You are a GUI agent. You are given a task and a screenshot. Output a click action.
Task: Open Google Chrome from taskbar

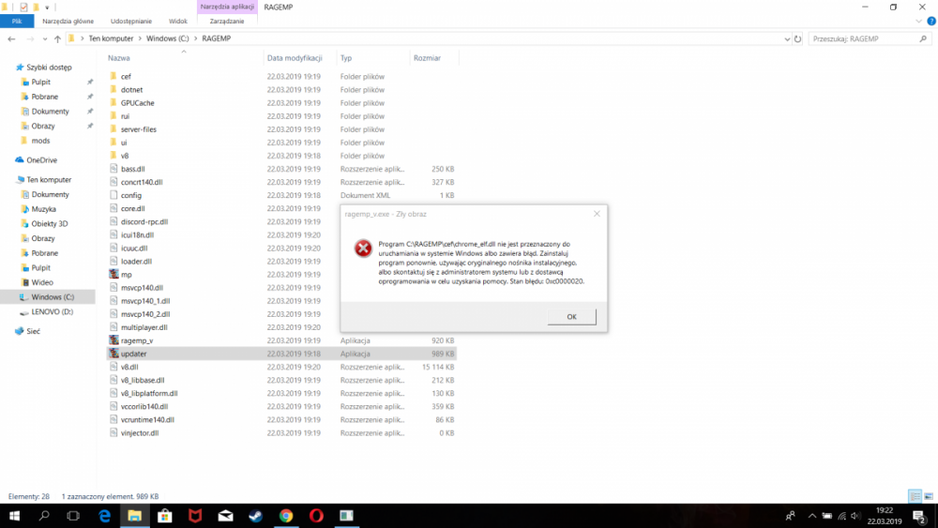286,516
